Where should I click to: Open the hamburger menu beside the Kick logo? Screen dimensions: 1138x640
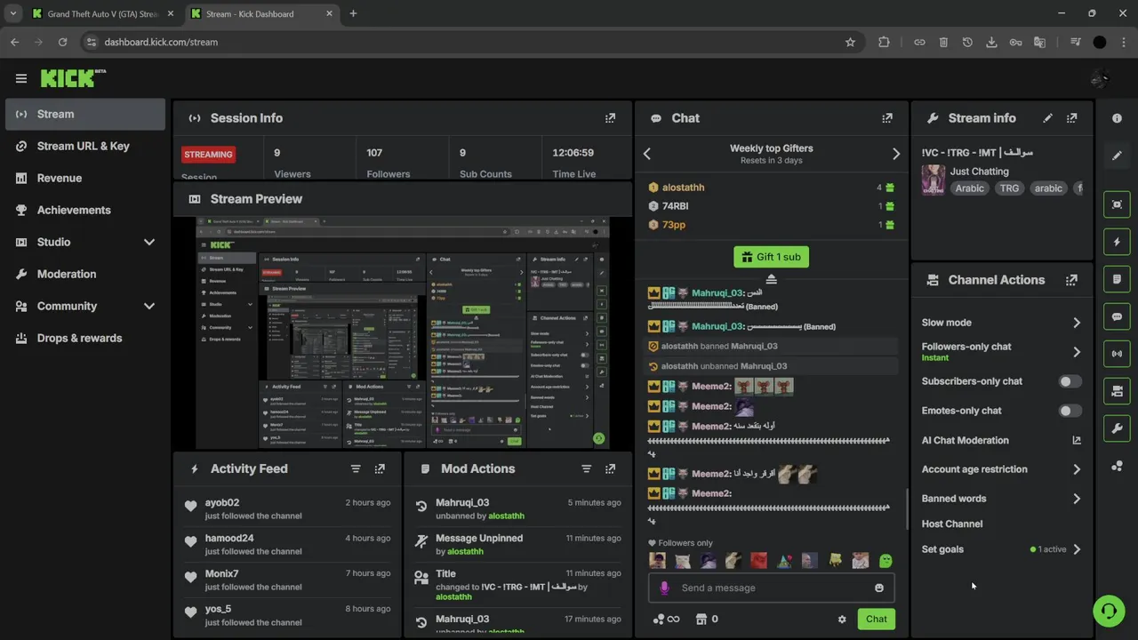21,78
